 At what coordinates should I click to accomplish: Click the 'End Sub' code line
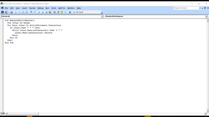click(9, 43)
